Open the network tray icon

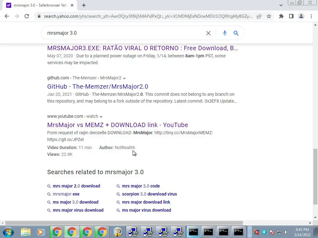point(279,232)
